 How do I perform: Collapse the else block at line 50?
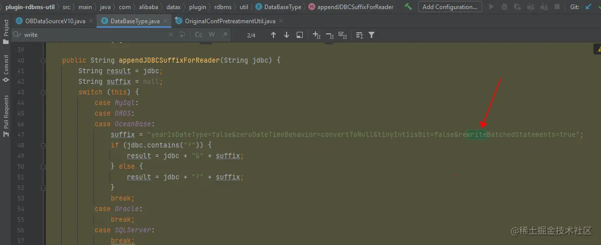click(43, 167)
